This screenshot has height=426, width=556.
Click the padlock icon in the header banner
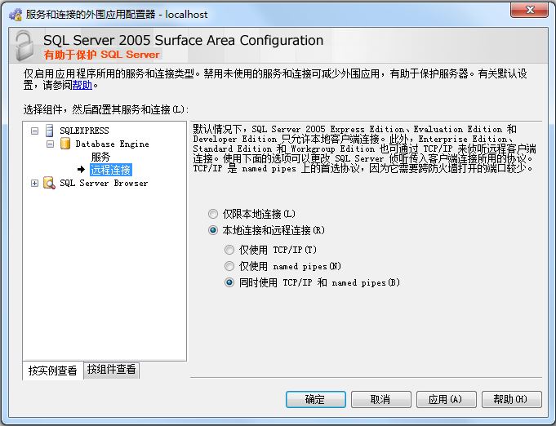24,46
